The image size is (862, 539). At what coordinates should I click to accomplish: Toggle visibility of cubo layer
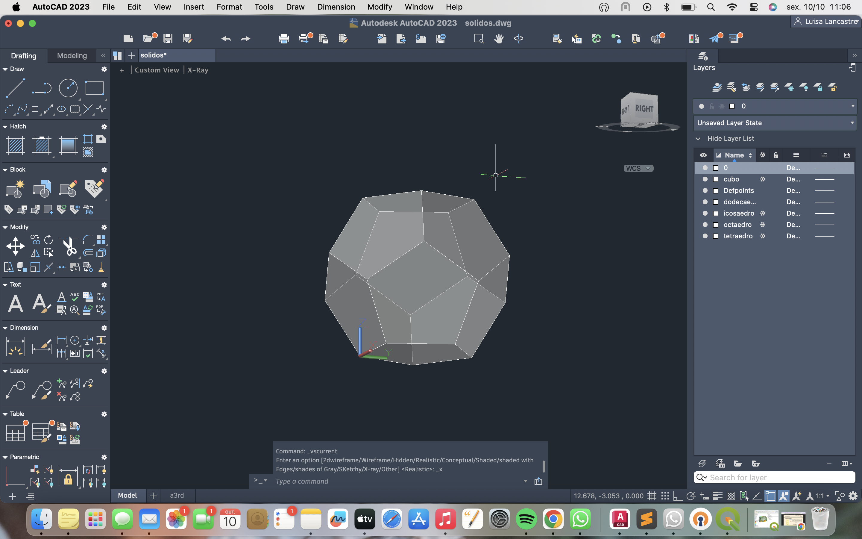(x=705, y=179)
